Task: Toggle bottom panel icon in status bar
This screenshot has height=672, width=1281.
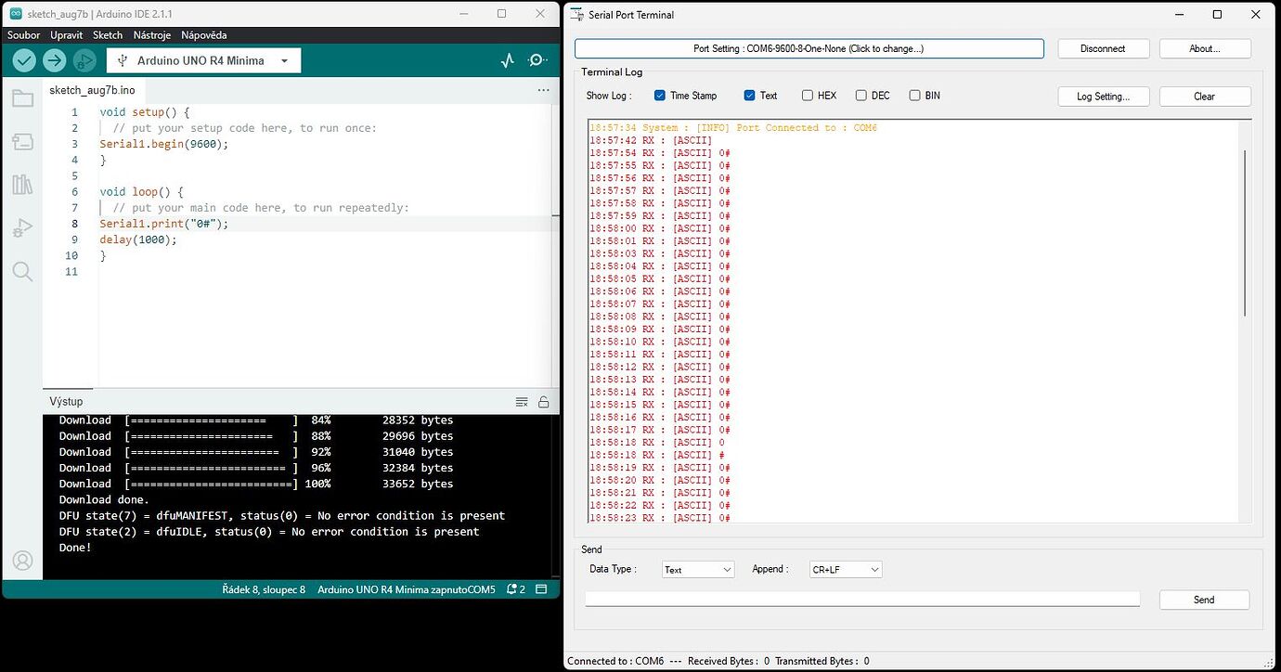Action: coord(541,589)
